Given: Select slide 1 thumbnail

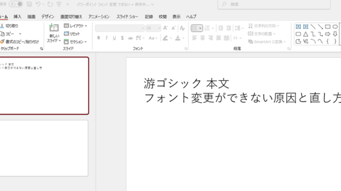Looking at the screenshot, I should pyautogui.click(x=44, y=86).
